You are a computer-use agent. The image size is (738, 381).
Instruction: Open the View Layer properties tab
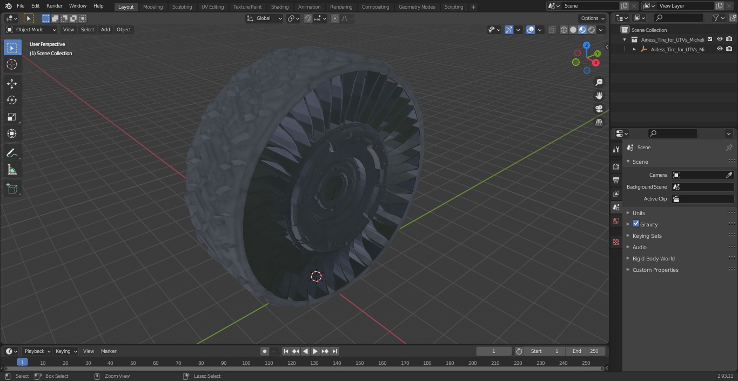point(616,193)
